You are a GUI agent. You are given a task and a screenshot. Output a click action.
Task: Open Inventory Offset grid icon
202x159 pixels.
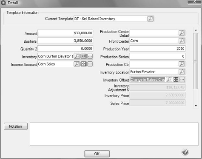click(176, 79)
